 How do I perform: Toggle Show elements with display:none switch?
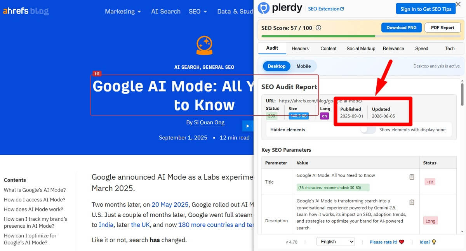(368, 130)
